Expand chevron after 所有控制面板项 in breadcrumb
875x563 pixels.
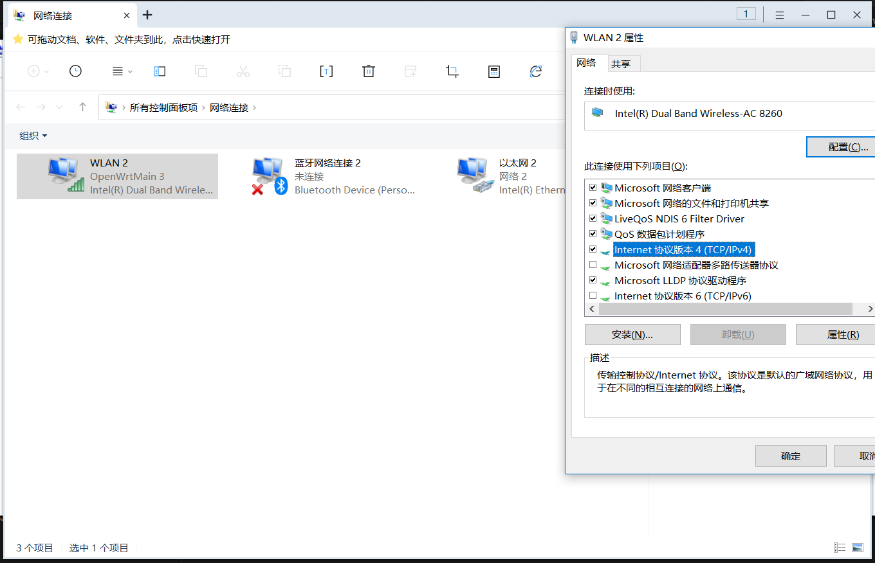tap(204, 107)
